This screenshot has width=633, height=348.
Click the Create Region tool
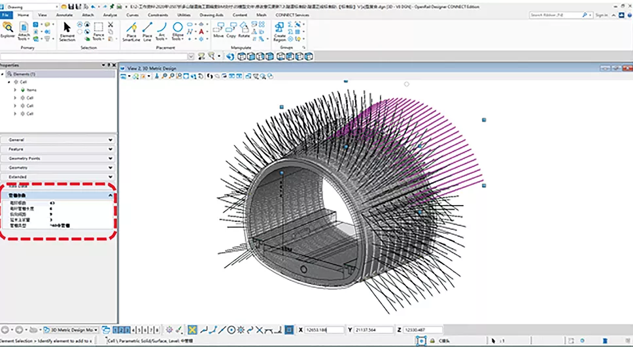(279, 32)
